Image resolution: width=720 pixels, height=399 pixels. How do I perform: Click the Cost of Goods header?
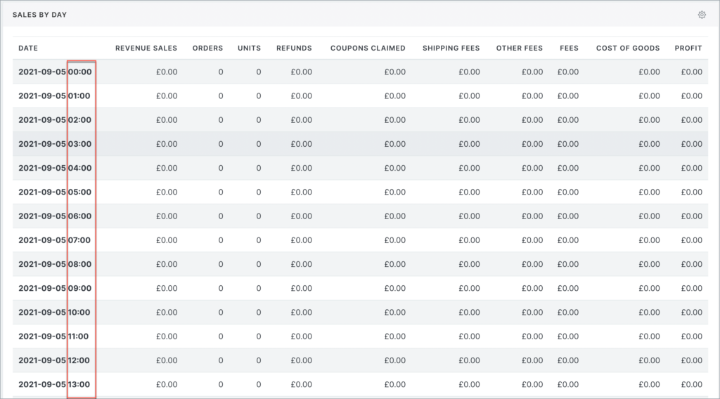pos(628,48)
